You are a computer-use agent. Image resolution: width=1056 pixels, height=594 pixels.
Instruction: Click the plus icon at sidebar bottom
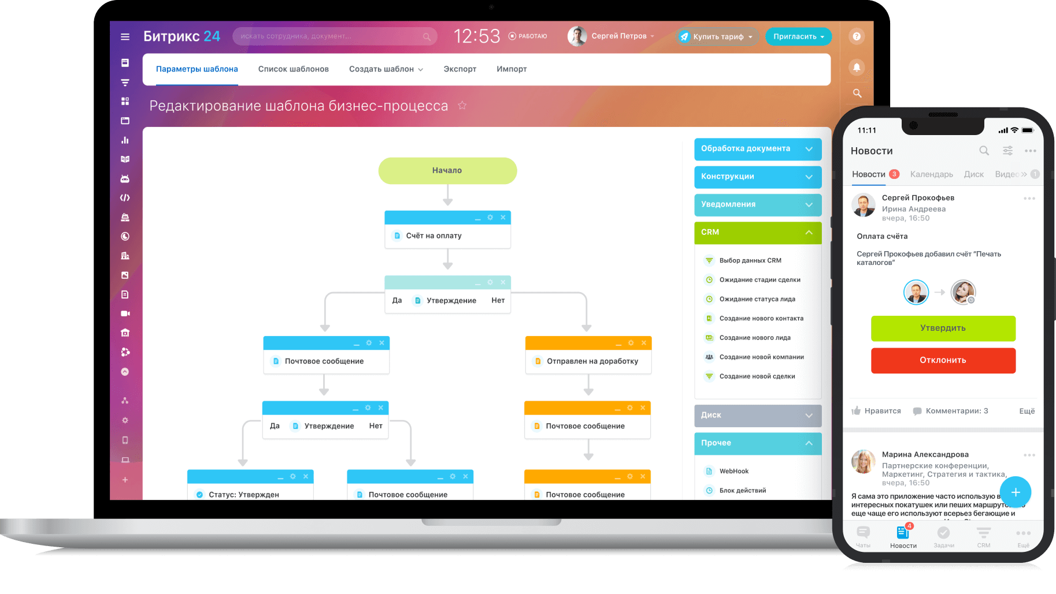[125, 480]
